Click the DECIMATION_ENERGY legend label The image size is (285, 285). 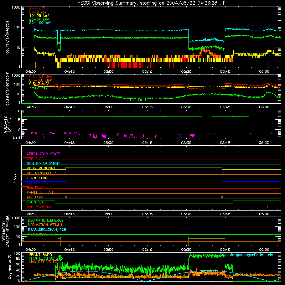coord(46,220)
